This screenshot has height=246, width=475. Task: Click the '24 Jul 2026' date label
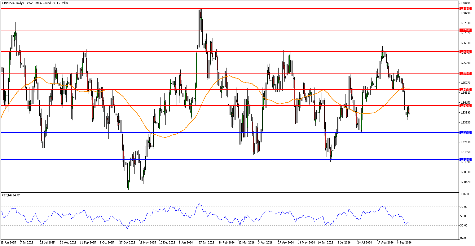tap(365, 242)
